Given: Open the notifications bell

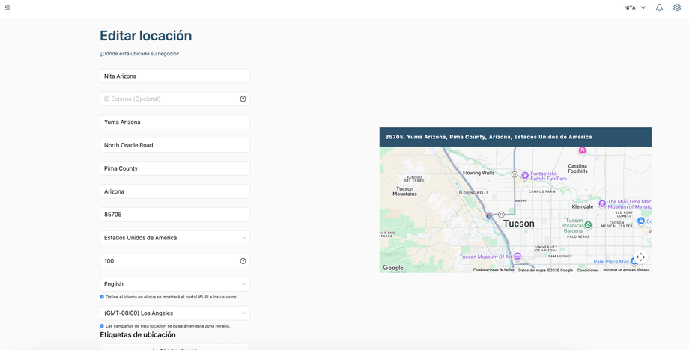Looking at the screenshot, I should pos(659,7).
